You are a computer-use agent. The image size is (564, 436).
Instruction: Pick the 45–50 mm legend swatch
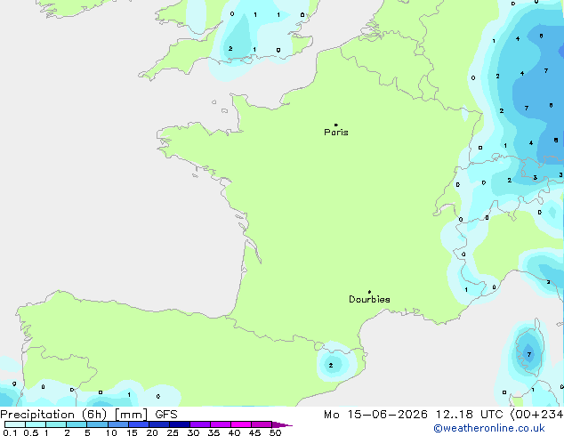(262, 424)
